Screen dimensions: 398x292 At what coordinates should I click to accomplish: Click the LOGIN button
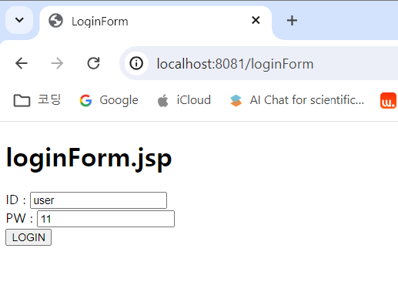pyautogui.click(x=28, y=237)
